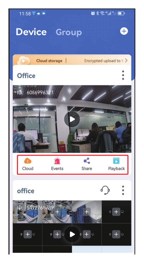Click the "Cloud storage" banner label
This screenshot has width=144, height=263.
[x=49, y=61]
